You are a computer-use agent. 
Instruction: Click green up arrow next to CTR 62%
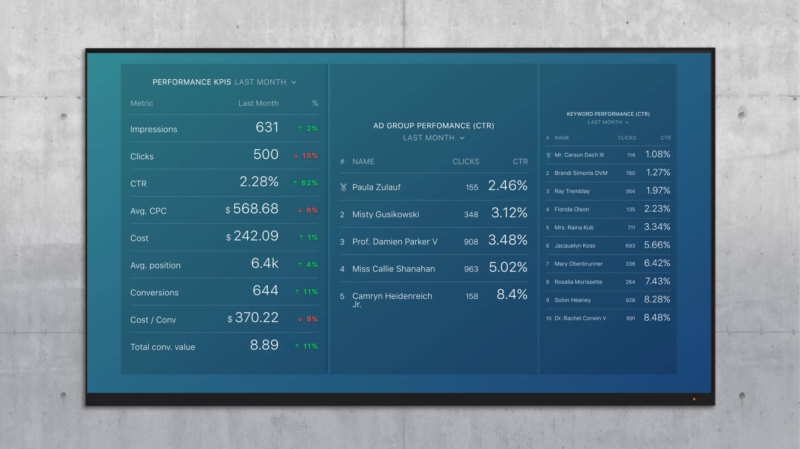(295, 183)
